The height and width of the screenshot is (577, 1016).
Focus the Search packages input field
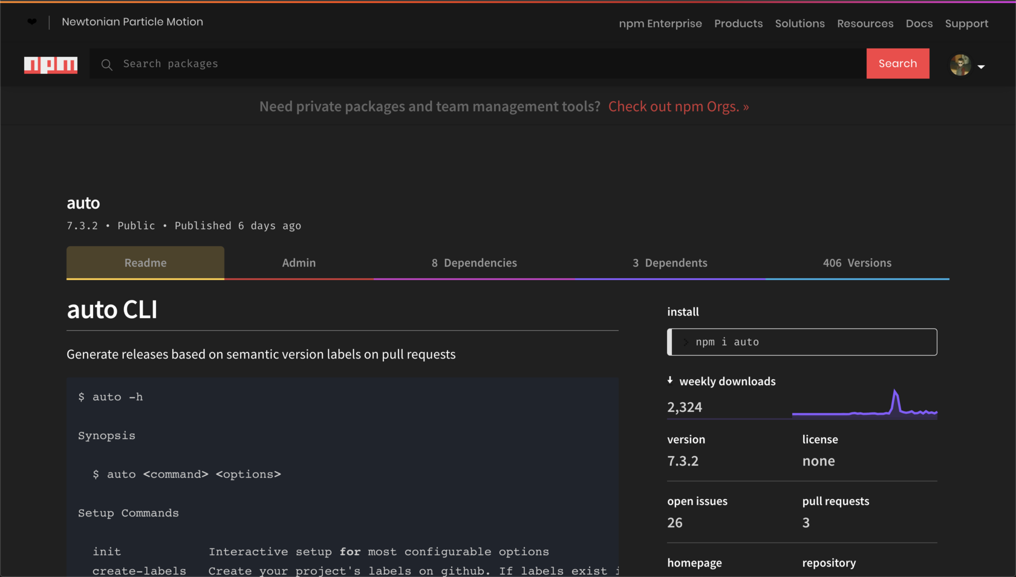pyautogui.click(x=478, y=64)
